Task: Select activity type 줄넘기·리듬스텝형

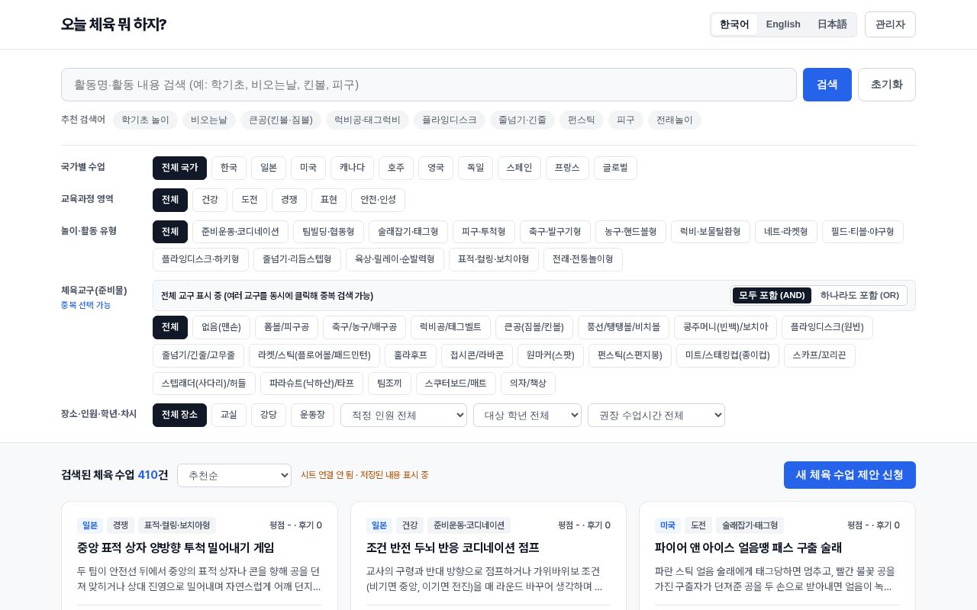Action: coord(297,259)
